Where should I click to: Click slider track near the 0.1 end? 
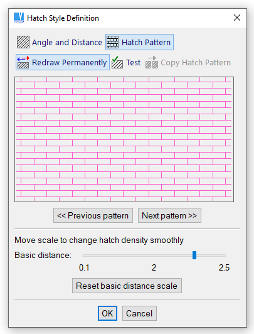coord(86,255)
